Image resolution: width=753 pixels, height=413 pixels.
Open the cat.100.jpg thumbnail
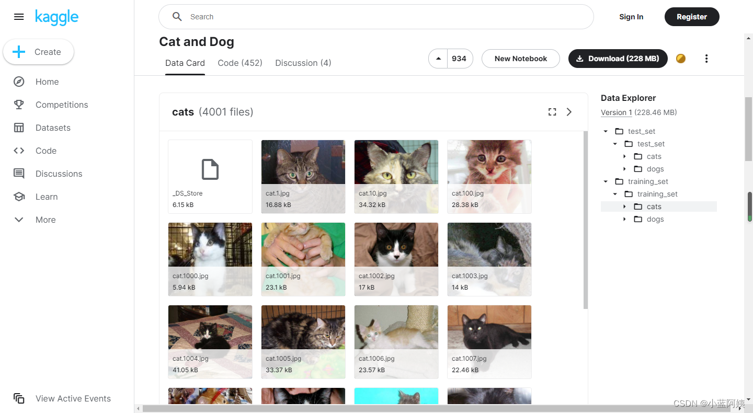point(489,177)
